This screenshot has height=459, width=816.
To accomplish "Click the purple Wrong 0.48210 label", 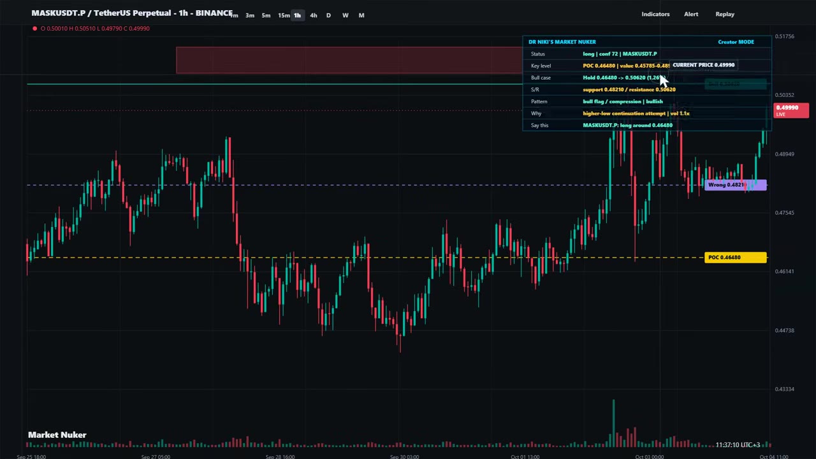I will 736,185.
